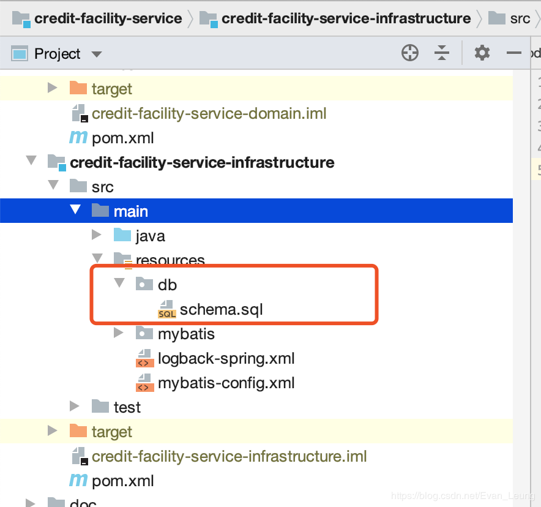Click the schema.sql SQL file icon
The height and width of the screenshot is (507, 541).
[167, 309]
